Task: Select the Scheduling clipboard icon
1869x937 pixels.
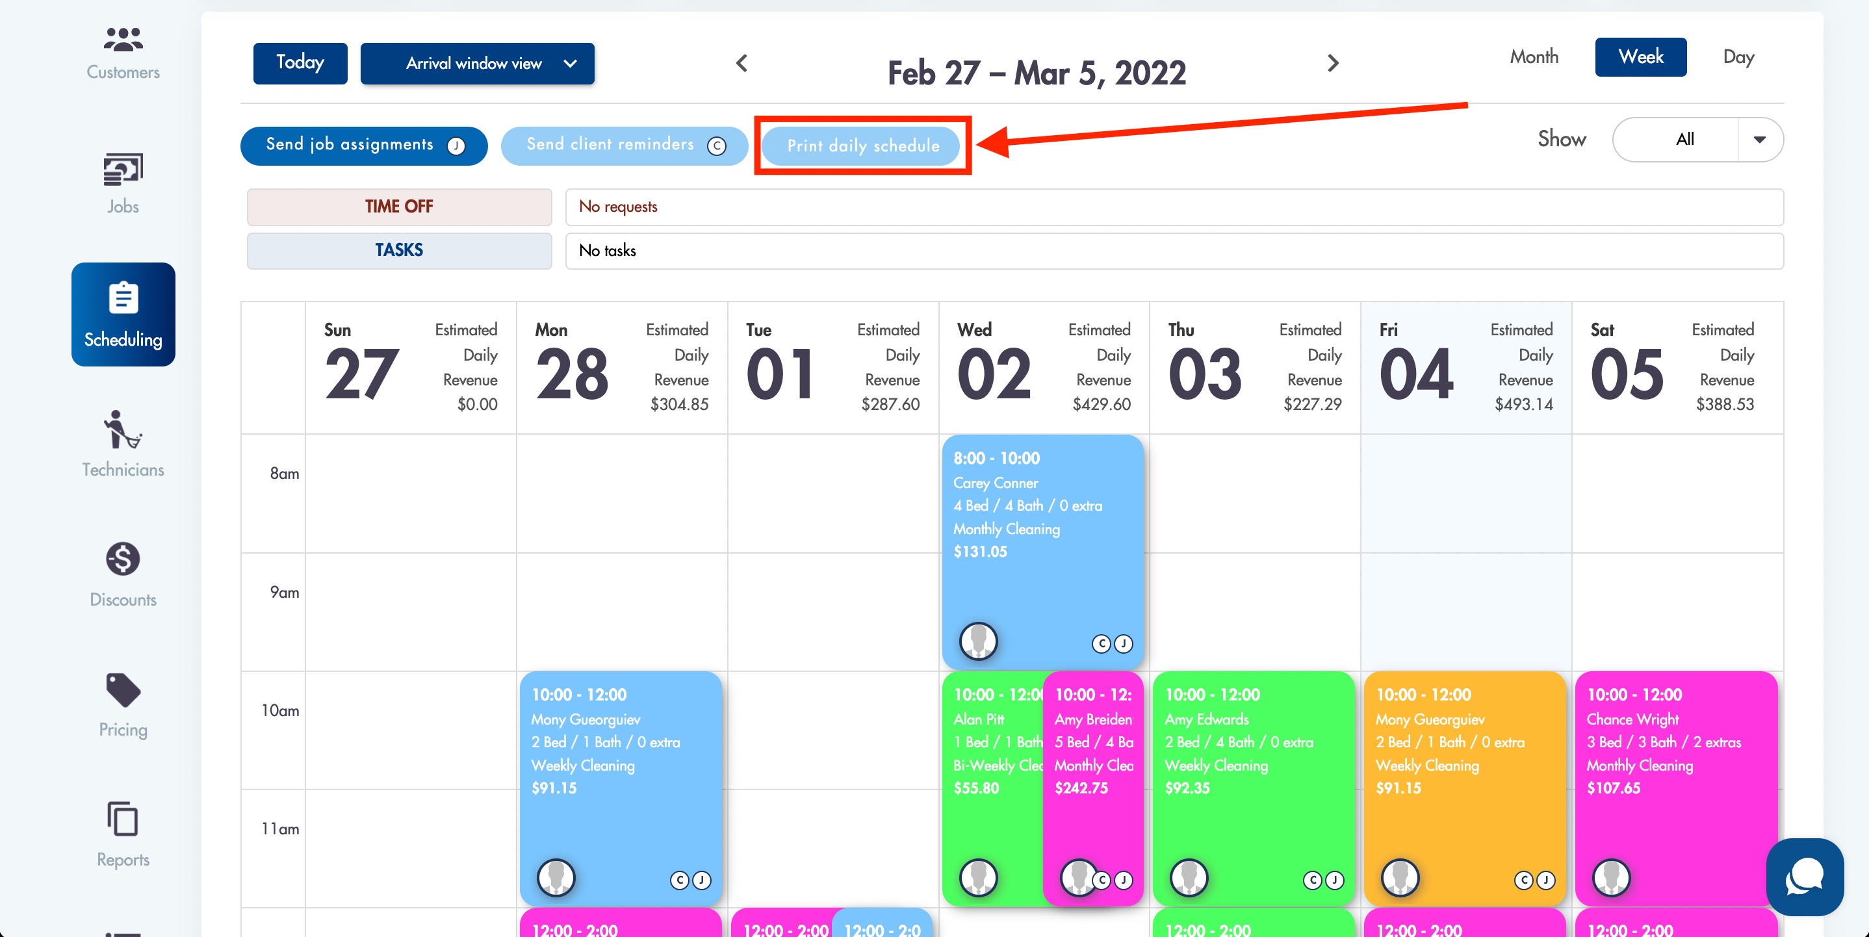Action: [x=123, y=298]
